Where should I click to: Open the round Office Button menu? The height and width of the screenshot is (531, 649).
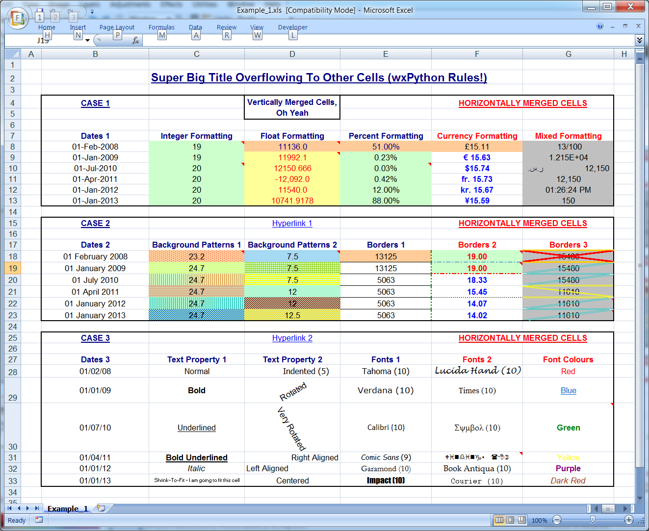point(18,19)
